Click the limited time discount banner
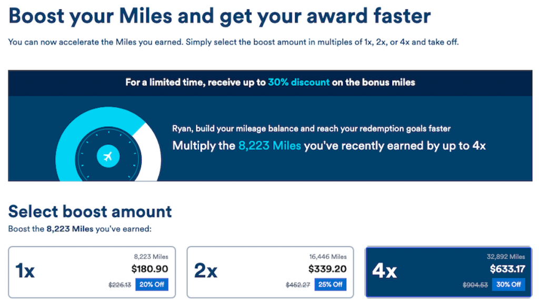The height and width of the screenshot is (308, 539). tap(269, 83)
